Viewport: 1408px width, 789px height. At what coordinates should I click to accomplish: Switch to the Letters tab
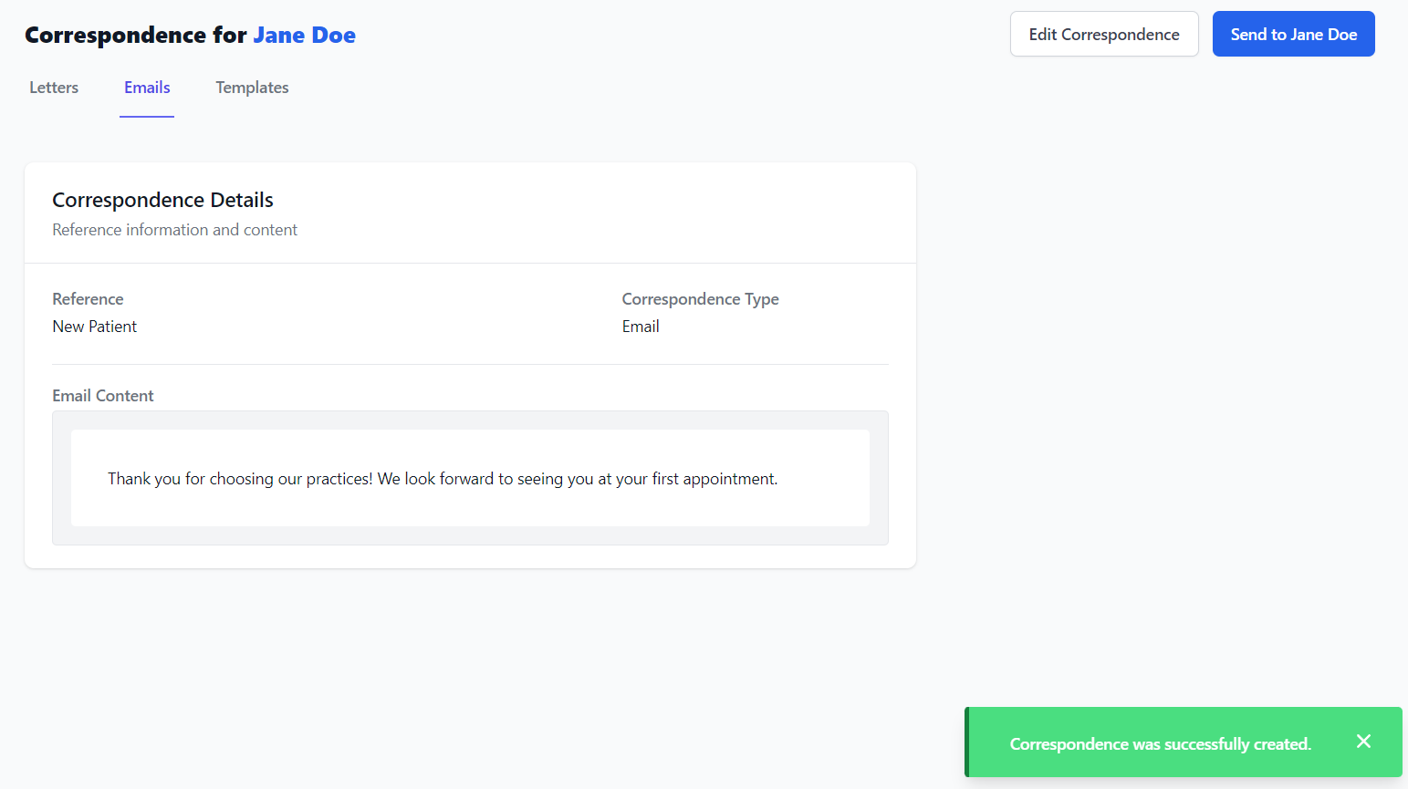tap(53, 87)
